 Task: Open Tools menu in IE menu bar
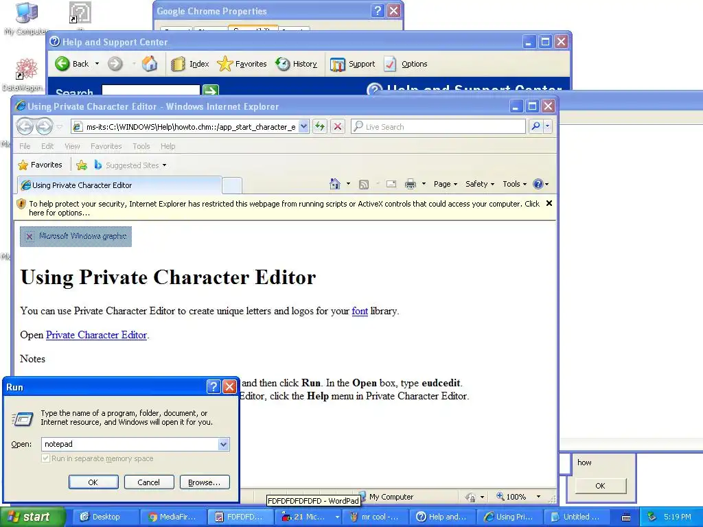pyautogui.click(x=141, y=146)
